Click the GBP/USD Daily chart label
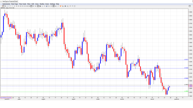Image resolution: width=193 pixels, height=108 pixels. [x=7, y=8]
